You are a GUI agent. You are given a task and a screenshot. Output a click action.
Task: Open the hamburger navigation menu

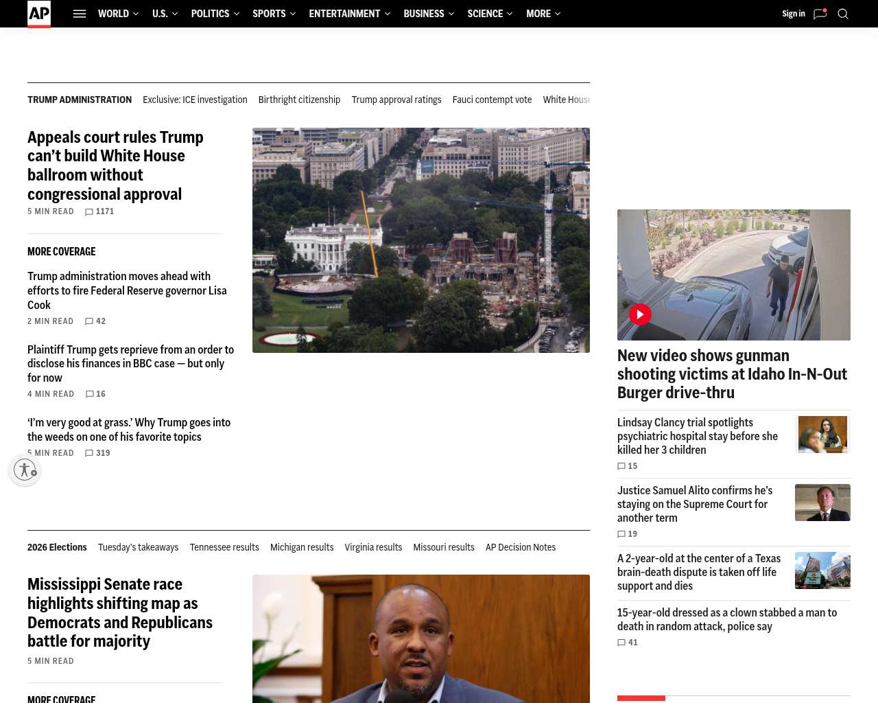pos(80,14)
